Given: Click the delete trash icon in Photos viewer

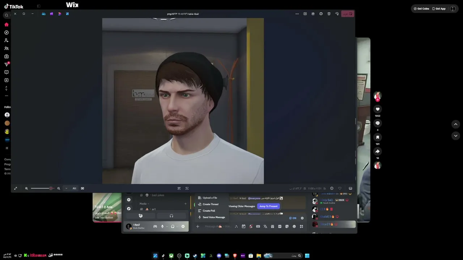Looking at the screenshot, I should 329,14.
